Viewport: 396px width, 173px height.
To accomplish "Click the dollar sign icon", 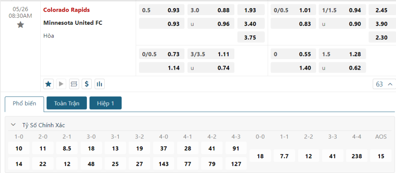I will click(x=87, y=84).
